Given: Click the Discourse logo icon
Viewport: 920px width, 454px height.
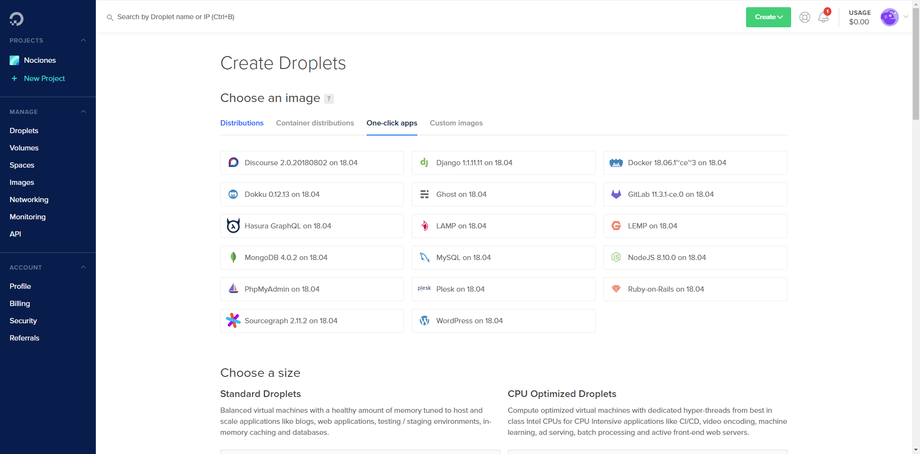Looking at the screenshot, I should click(233, 163).
